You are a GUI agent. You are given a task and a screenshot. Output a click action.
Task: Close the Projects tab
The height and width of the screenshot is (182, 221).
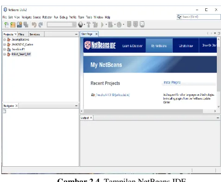tap(15, 34)
